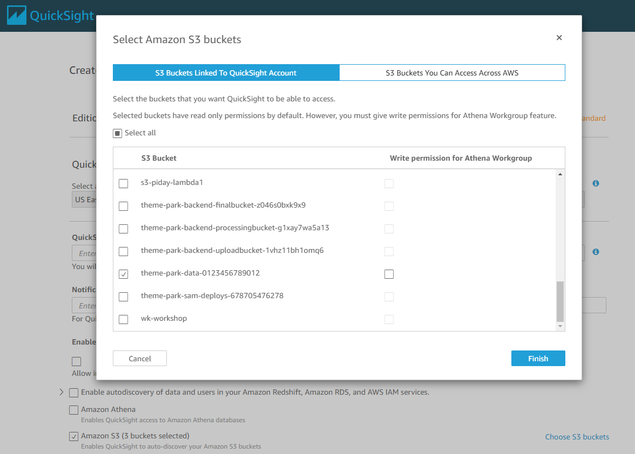Click the S3 Bucket column header
635x454 pixels.
tap(159, 158)
